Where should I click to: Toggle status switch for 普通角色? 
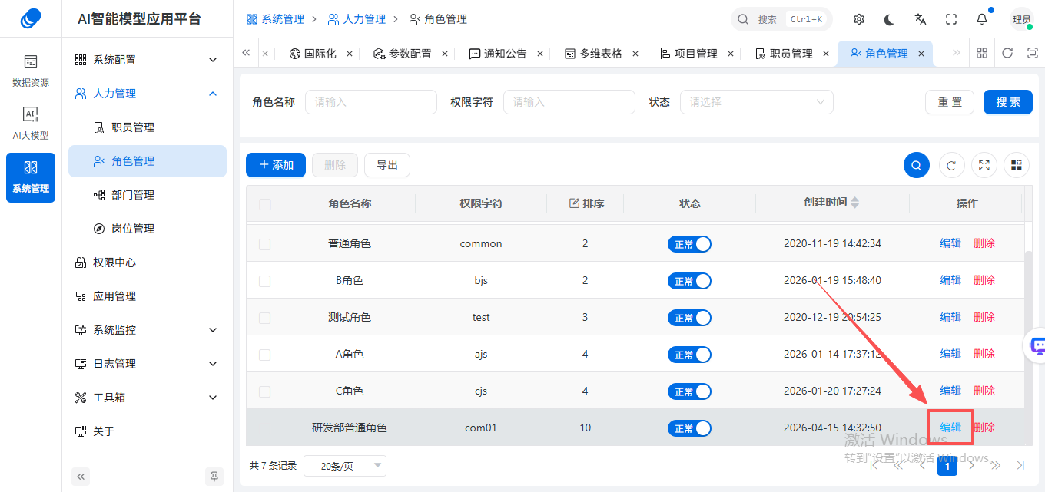[689, 244]
